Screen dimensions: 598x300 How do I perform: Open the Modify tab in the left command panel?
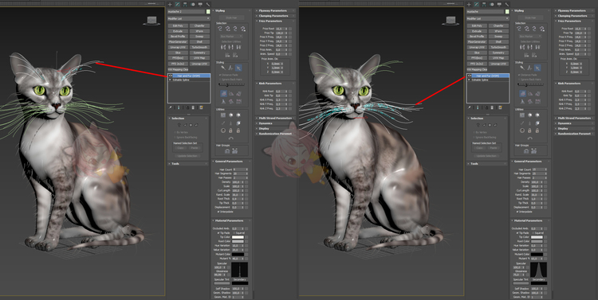(177, 4)
